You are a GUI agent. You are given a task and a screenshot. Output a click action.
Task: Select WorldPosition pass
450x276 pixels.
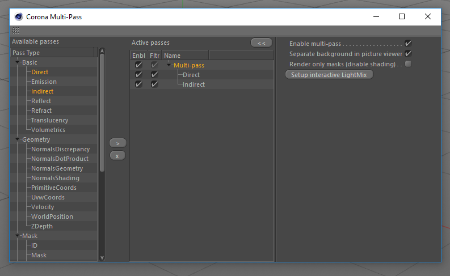coord(52,216)
